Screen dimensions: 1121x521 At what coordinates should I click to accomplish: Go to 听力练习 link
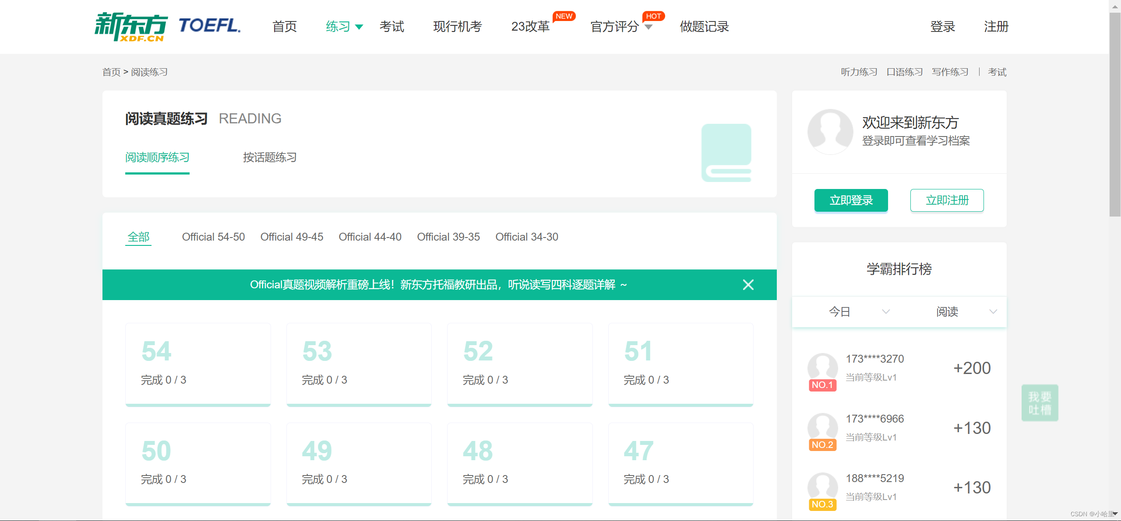[x=859, y=72]
